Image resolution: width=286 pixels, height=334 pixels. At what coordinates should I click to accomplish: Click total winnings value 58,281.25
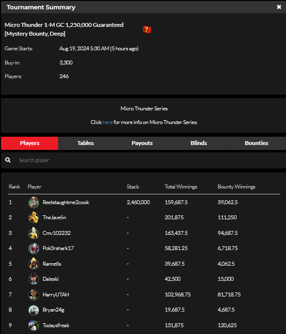(x=176, y=248)
